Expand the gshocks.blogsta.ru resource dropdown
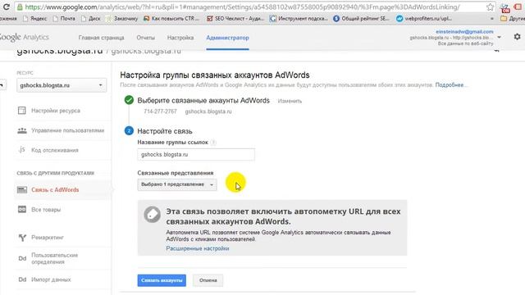The width and height of the screenshot is (525, 295). (62, 85)
